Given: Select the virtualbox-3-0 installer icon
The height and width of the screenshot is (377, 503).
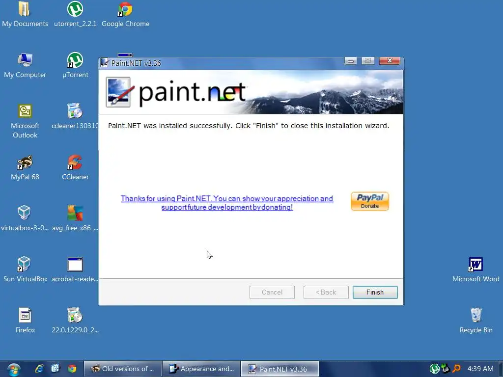Looking at the screenshot, I should [25, 218].
